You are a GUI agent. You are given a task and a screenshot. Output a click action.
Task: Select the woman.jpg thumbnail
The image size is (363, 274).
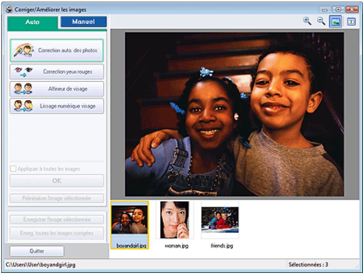click(x=175, y=220)
